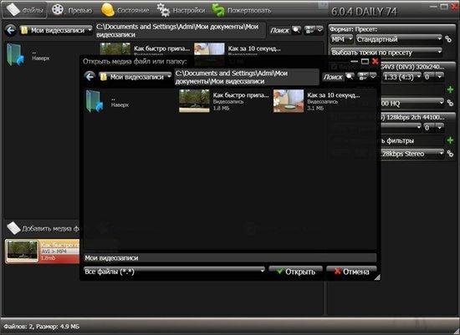Expand main window's Мои видеозаписи folder dropdown
460x335 pixels.
click(x=56, y=30)
